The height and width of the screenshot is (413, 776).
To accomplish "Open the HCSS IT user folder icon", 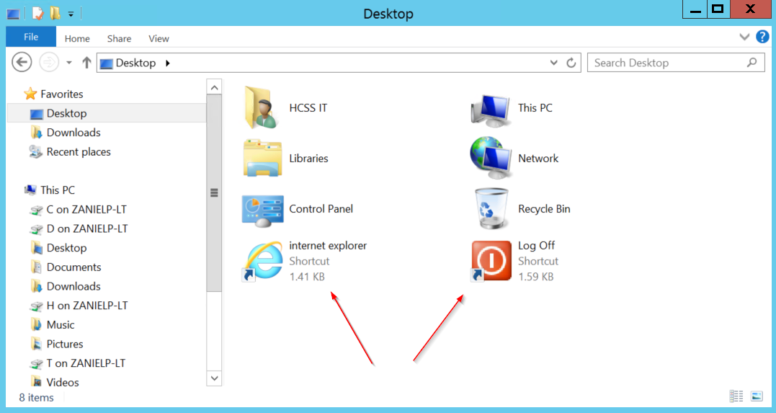I will [x=262, y=108].
